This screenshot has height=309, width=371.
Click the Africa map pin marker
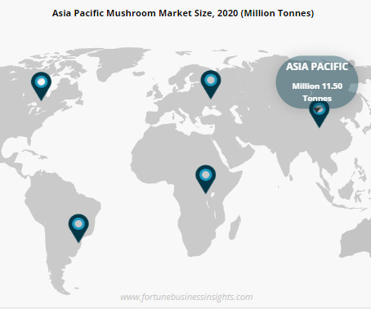coord(206,179)
